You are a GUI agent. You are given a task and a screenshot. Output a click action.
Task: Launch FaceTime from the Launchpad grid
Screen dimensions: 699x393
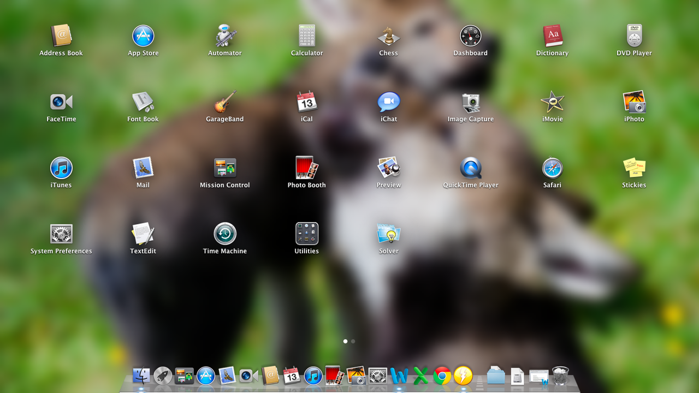coord(61,102)
